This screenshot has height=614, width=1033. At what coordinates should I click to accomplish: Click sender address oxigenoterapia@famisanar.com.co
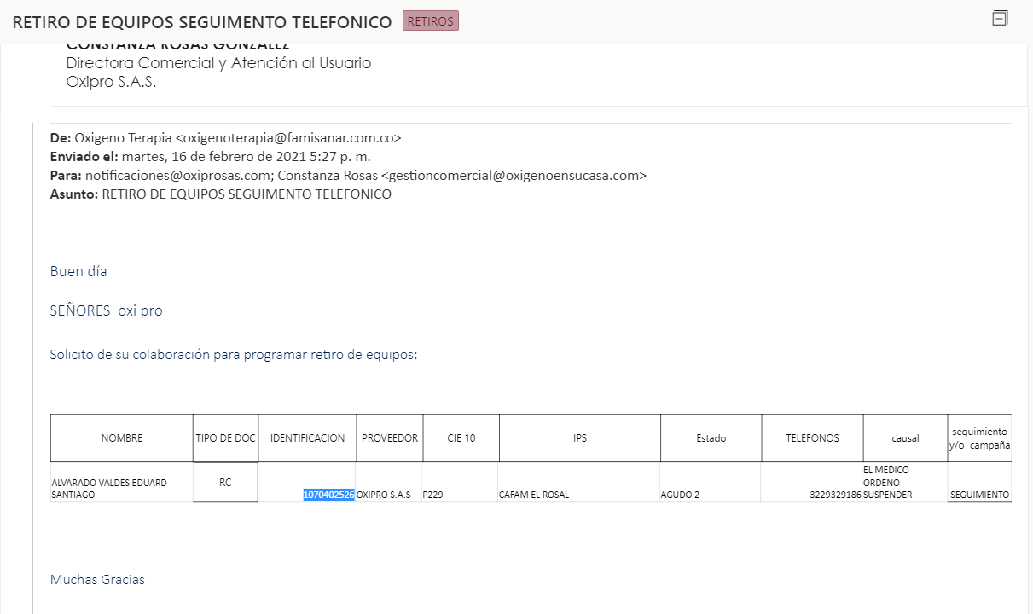point(288,138)
